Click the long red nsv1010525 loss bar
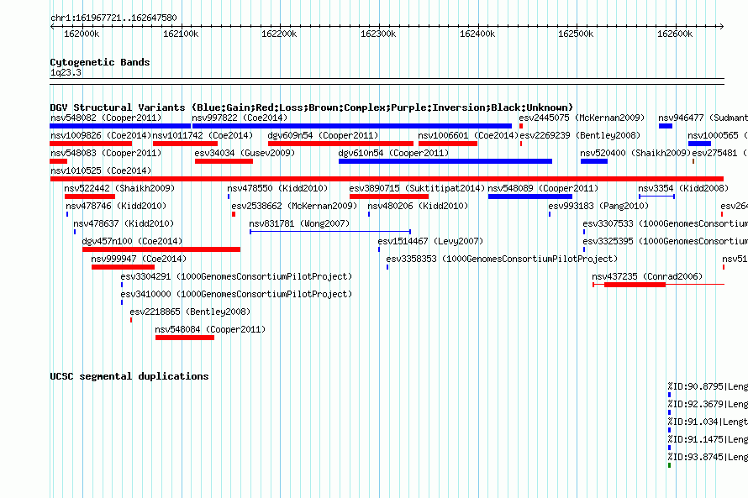The image size is (748, 498). point(387,179)
